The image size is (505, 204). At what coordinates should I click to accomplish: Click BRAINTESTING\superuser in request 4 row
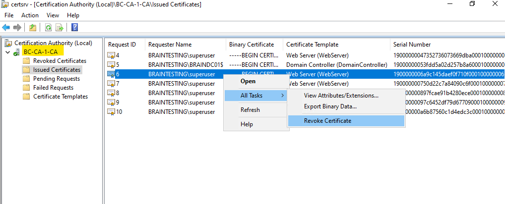[182, 55]
